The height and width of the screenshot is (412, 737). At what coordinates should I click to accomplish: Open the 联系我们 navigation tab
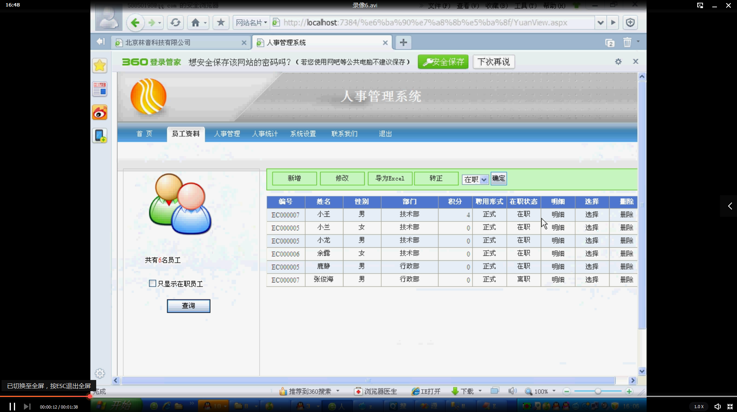coord(345,134)
